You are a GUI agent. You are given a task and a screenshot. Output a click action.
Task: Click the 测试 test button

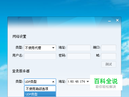pos(109,64)
